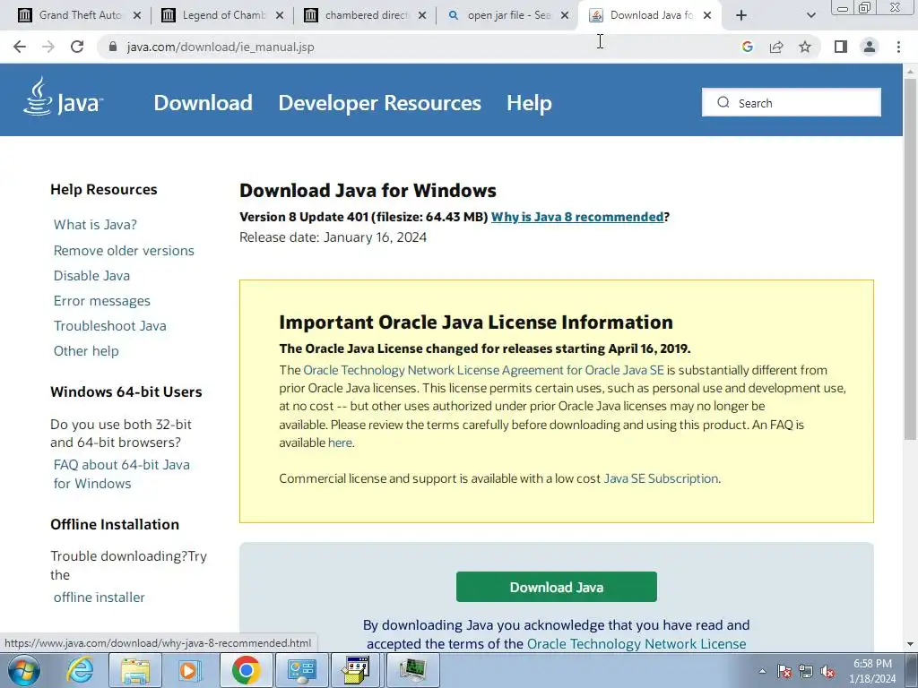Viewport: 918px width, 688px height.
Task: Show hidden system tray icons arrow
Action: point(762,671)
